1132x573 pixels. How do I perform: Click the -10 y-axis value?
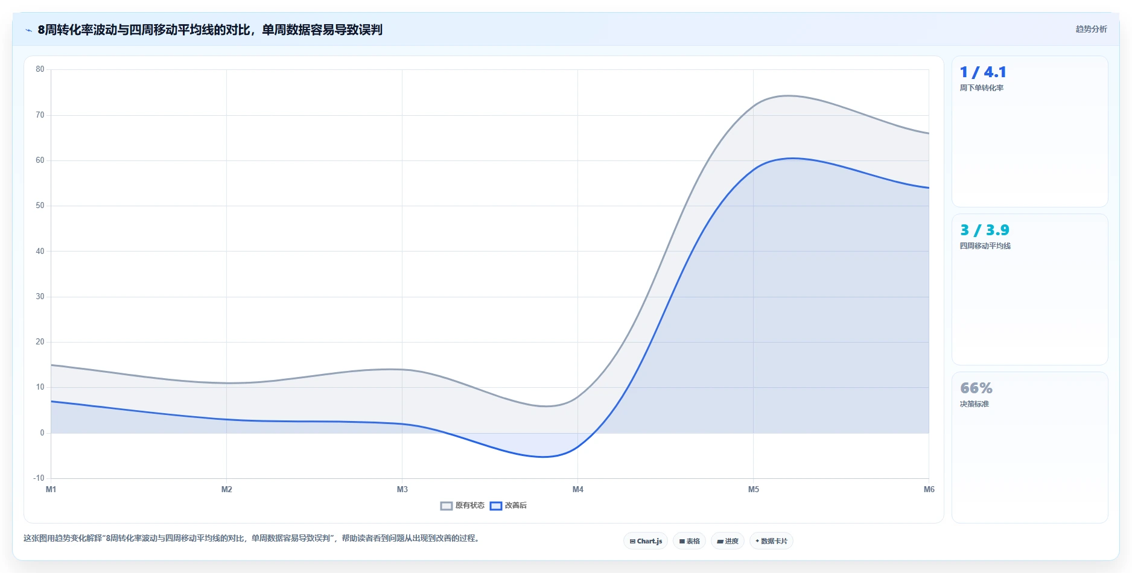[39, 478]
